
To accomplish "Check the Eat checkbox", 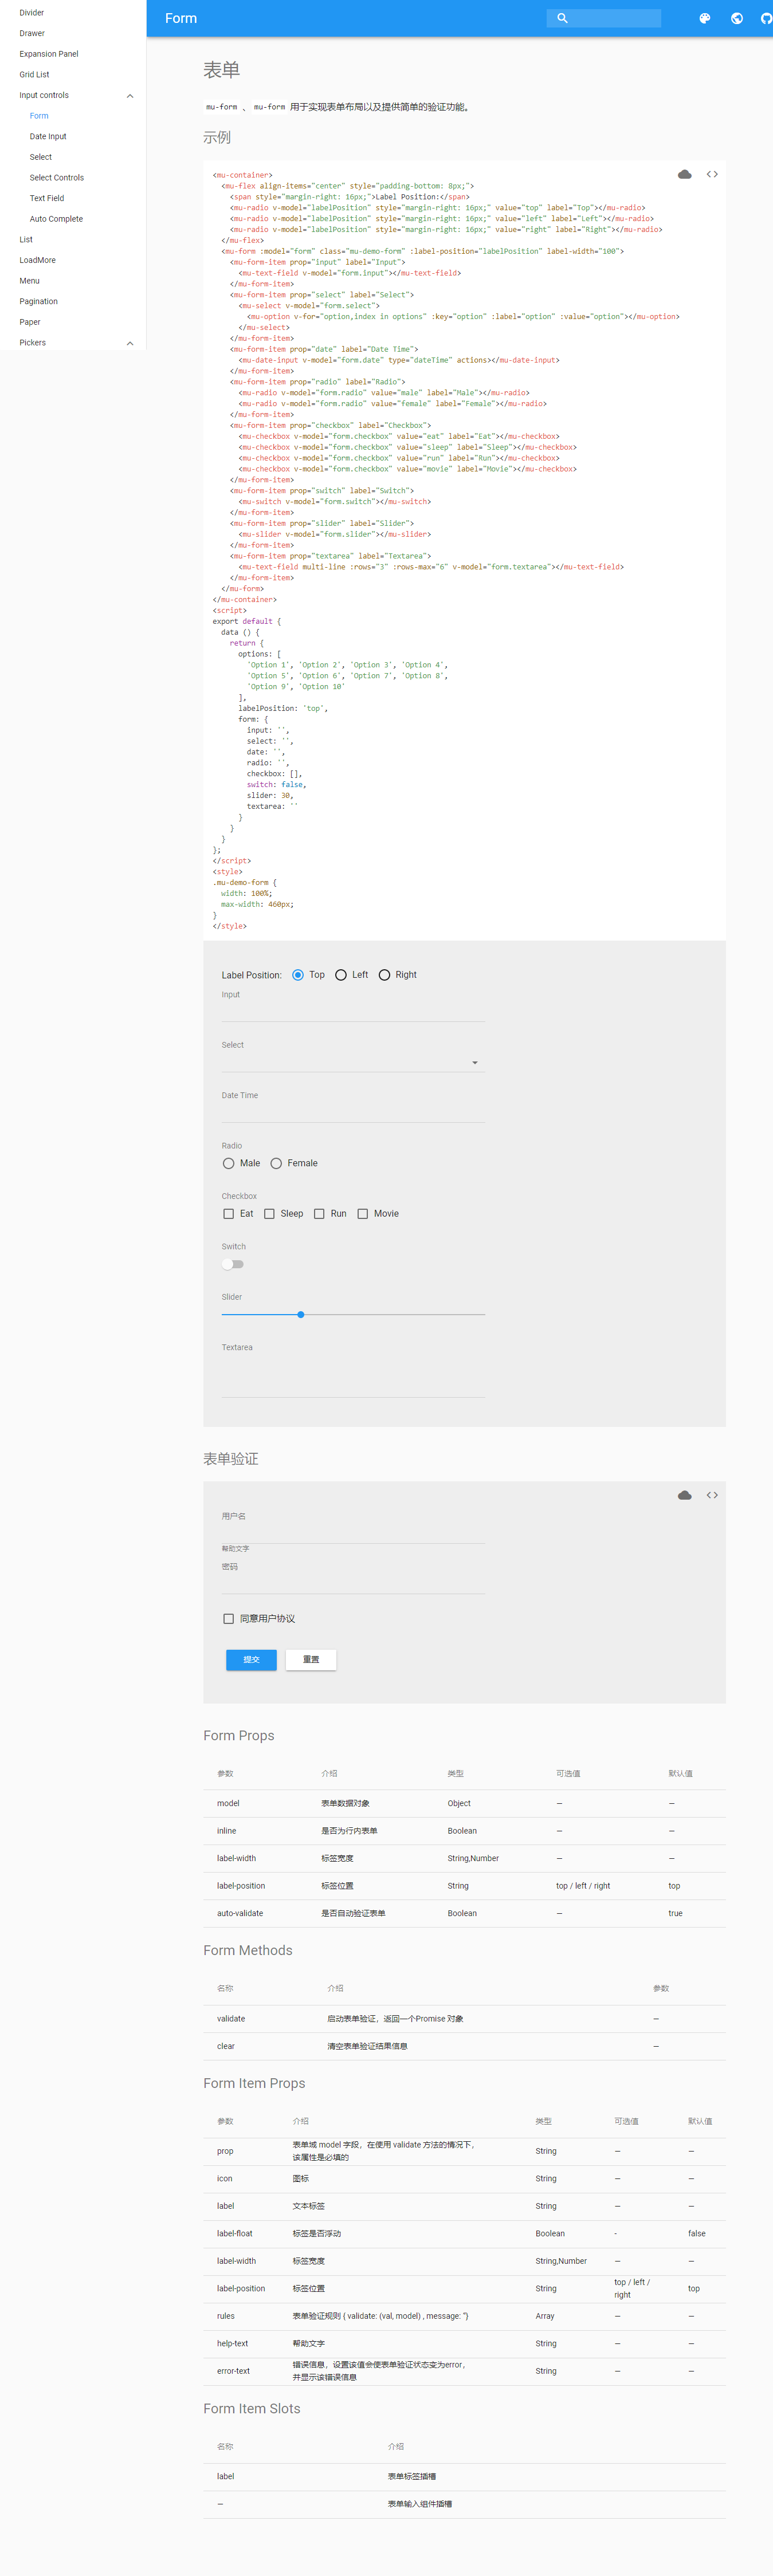I will [x=229, y=1214].
